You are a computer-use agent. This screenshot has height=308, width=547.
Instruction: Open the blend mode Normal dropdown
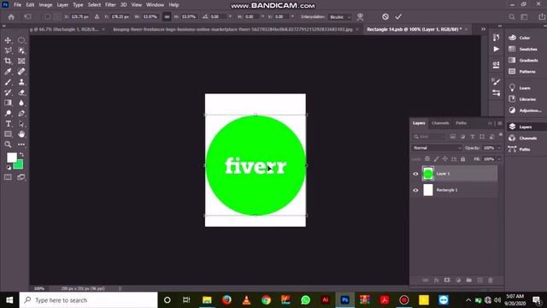437,148
